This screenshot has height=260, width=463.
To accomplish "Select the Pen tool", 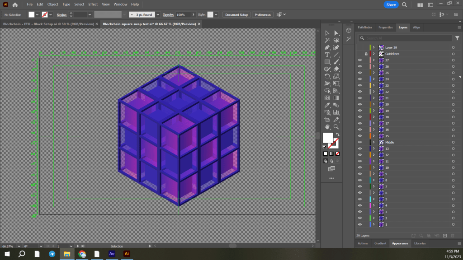I will [327, 47].
